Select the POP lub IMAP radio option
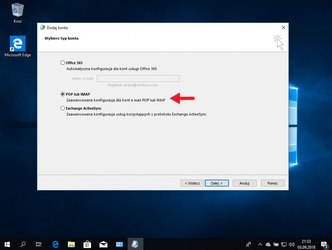The width and height of the screenshot is (332, 250). point(63,94)
